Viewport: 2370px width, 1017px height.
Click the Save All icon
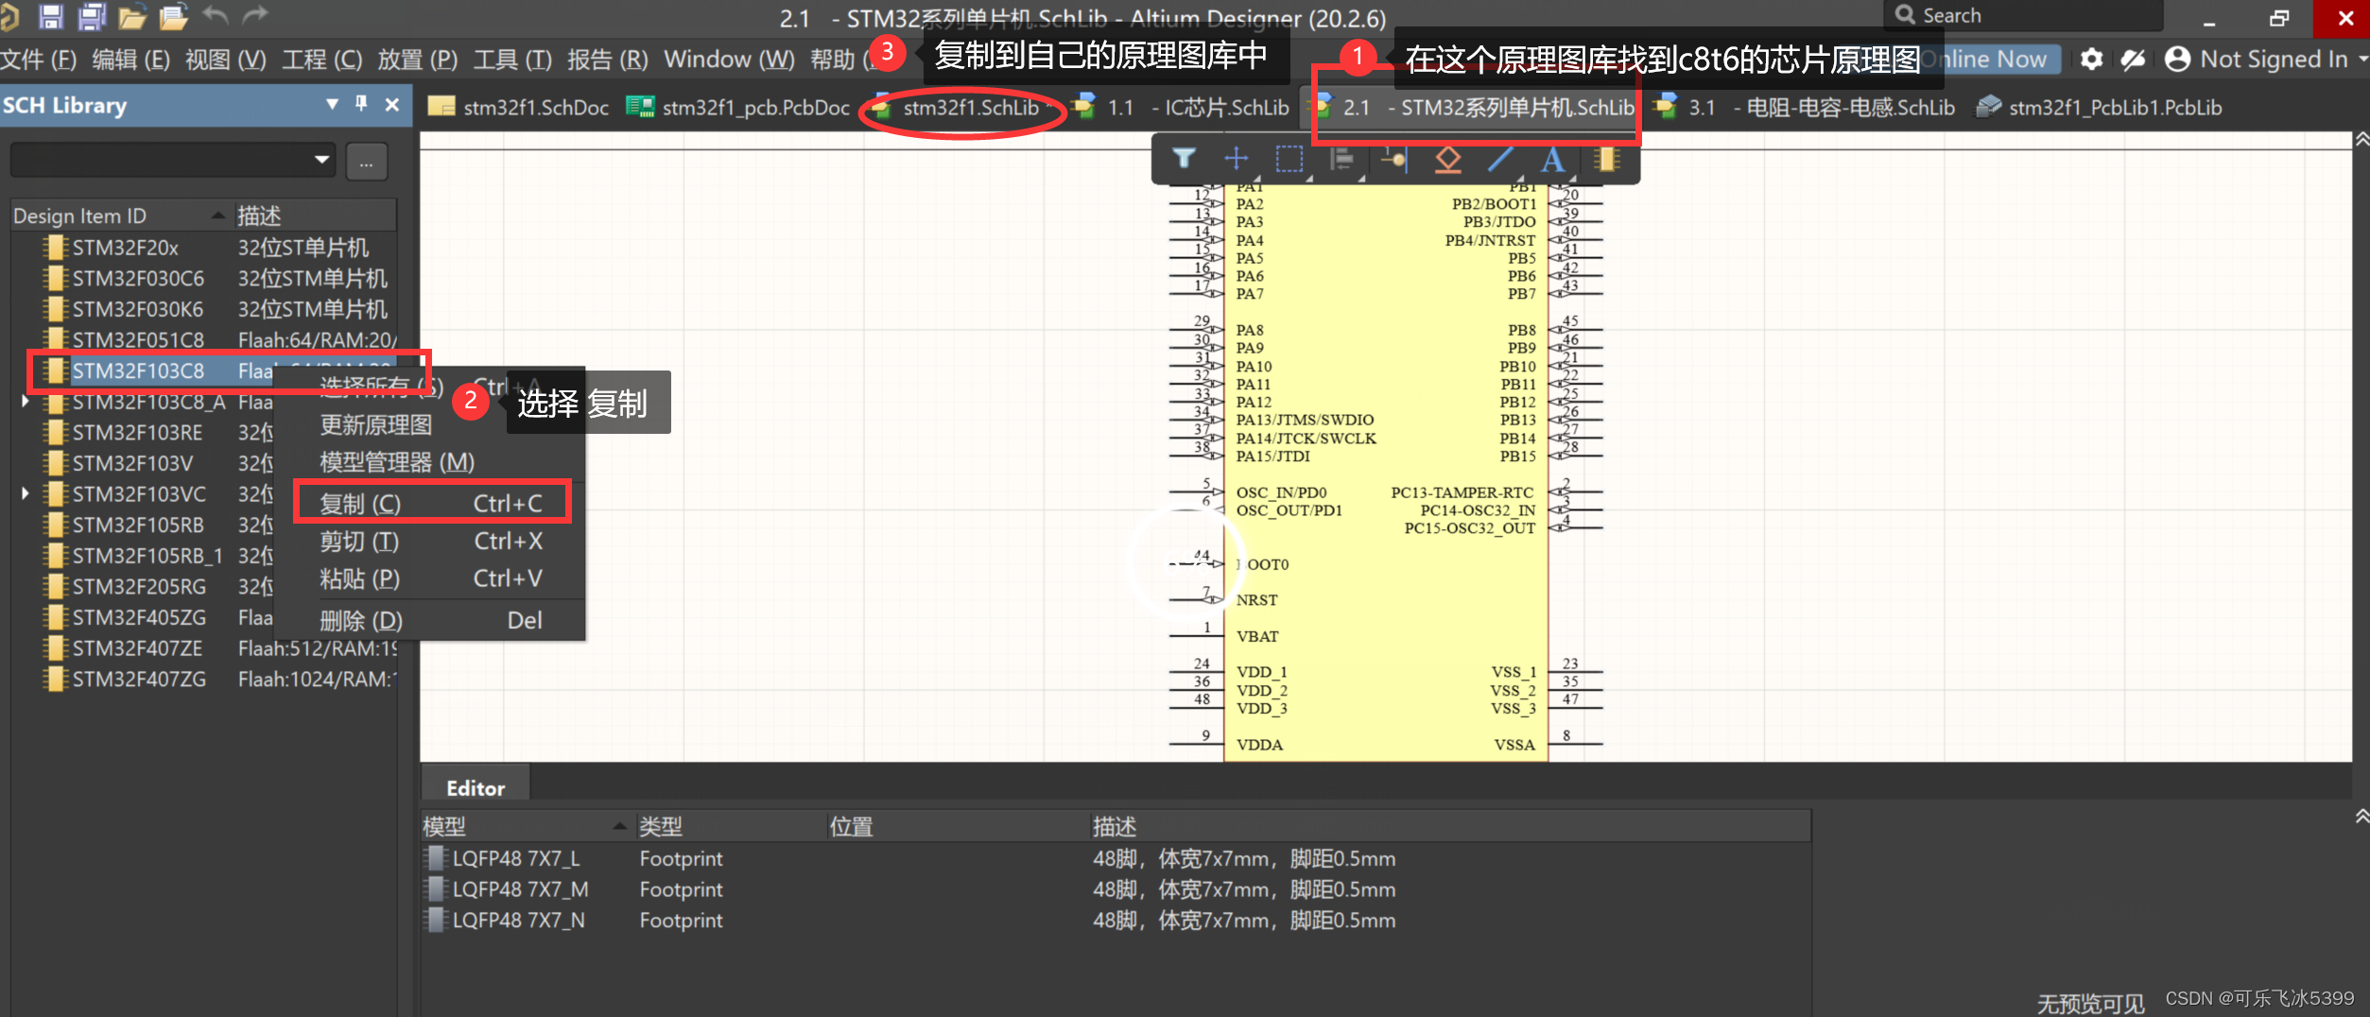point(92,16)
